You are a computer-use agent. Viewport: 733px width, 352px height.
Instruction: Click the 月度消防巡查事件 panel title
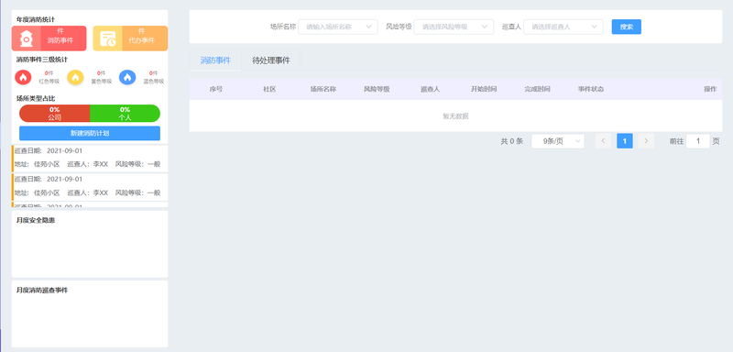click(x=42, y=291)
